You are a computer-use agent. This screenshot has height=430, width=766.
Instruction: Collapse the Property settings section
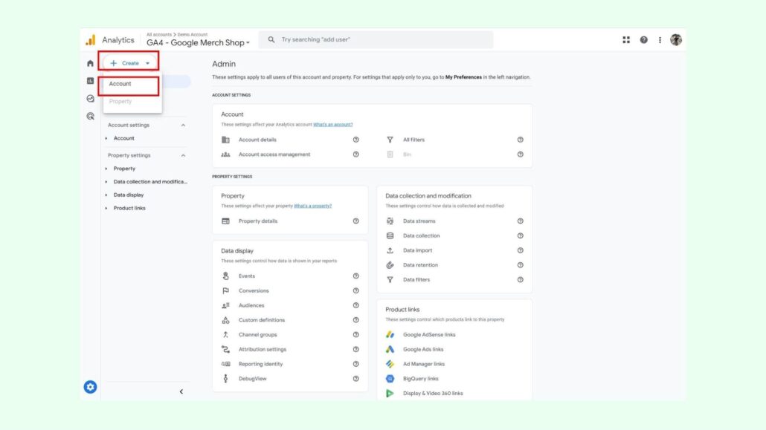click(183, 156)
